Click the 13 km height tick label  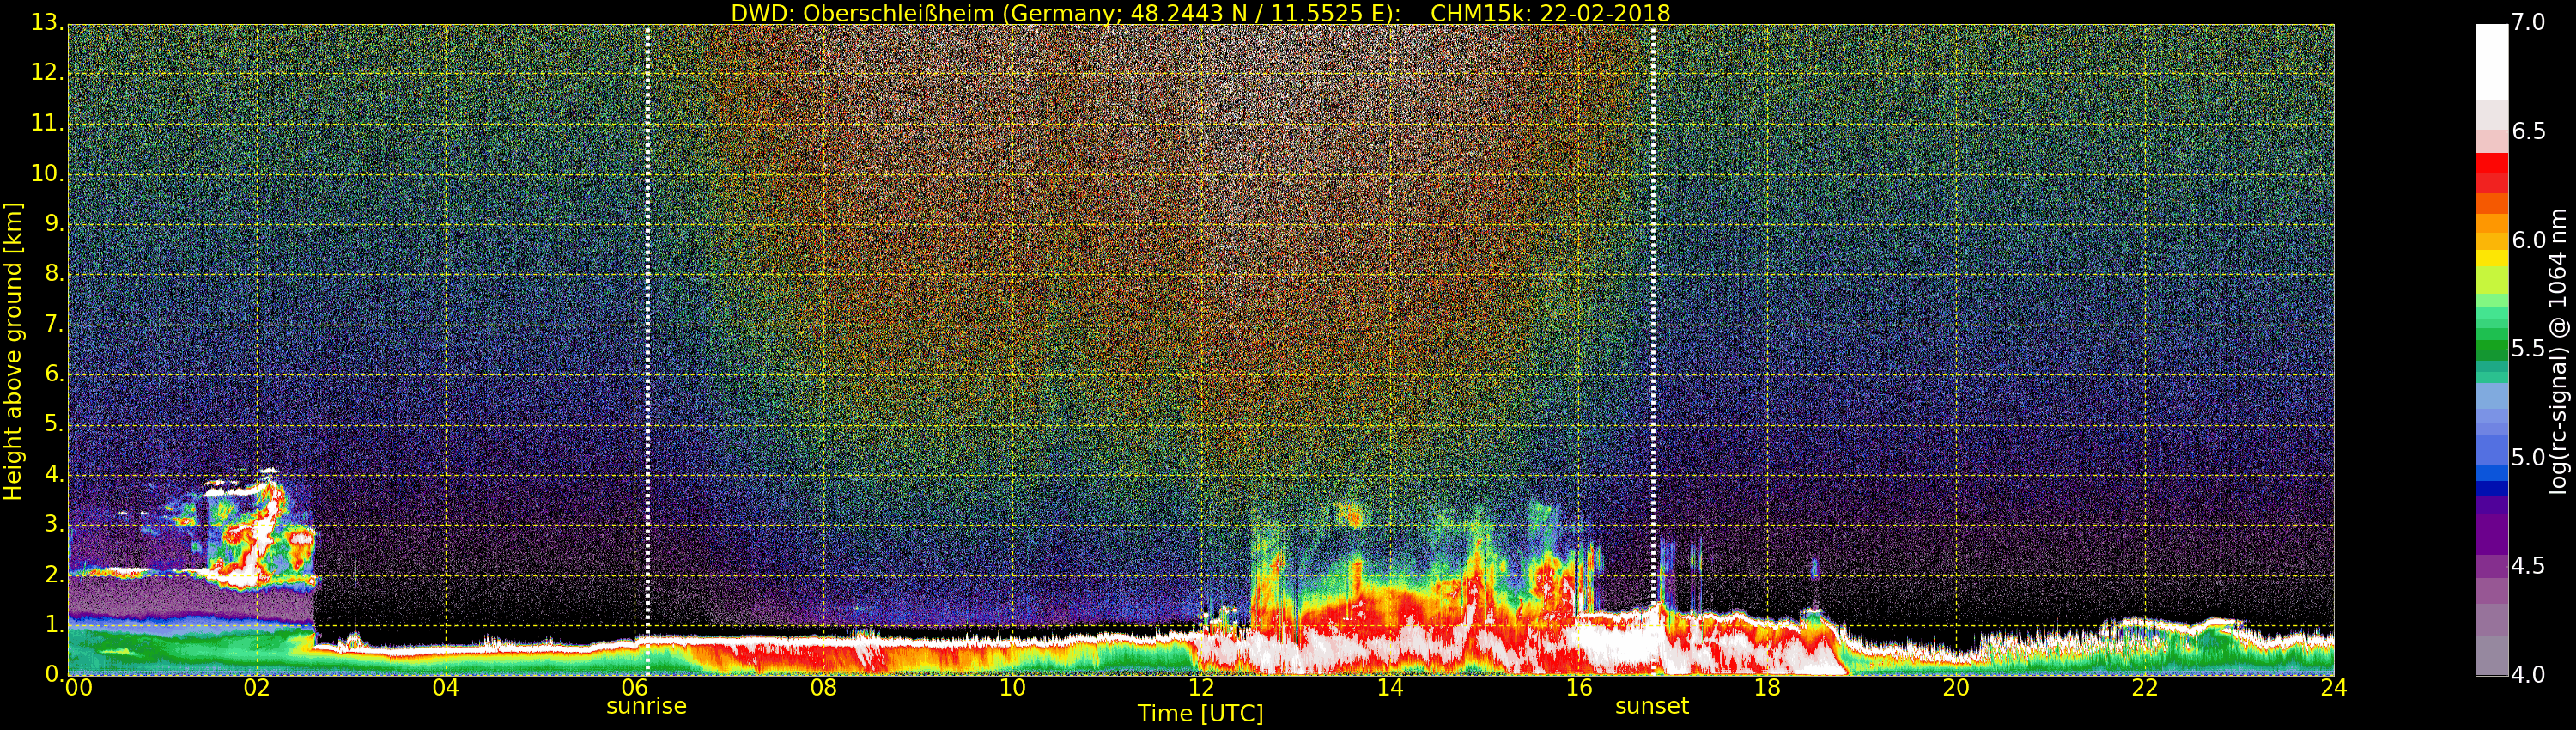45,22
